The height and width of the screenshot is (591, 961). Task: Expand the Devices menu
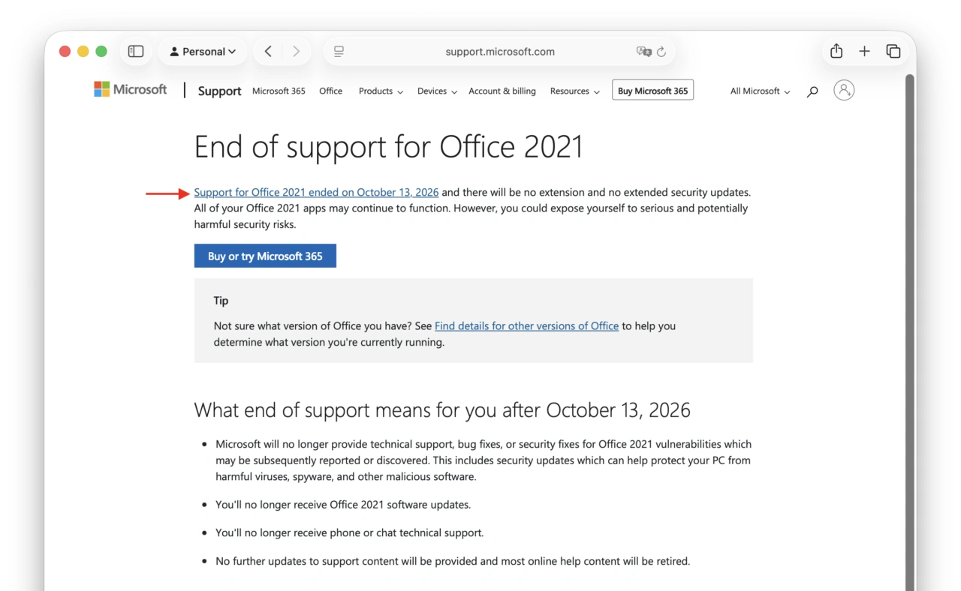437,91
